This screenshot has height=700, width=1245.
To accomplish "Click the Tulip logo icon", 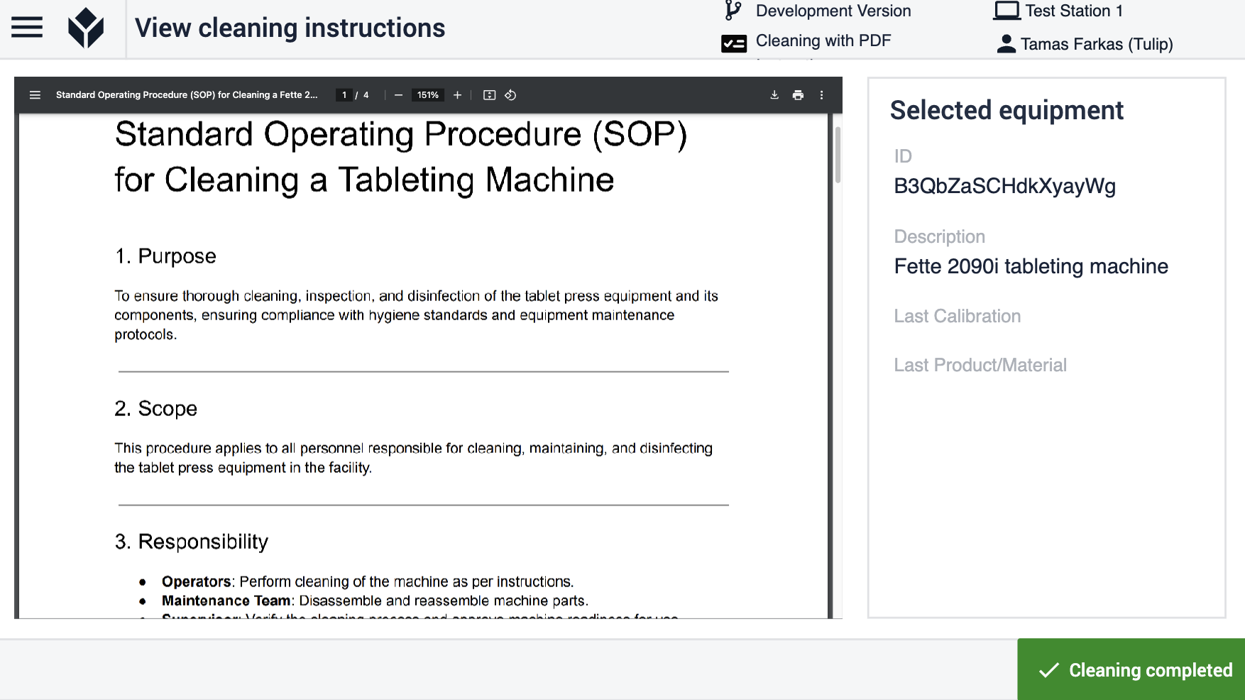I will pyautogui.click(x=86, y=28).
